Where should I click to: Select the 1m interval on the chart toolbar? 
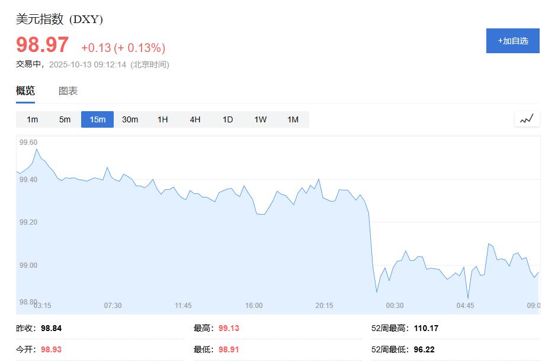tap(32, 119)
